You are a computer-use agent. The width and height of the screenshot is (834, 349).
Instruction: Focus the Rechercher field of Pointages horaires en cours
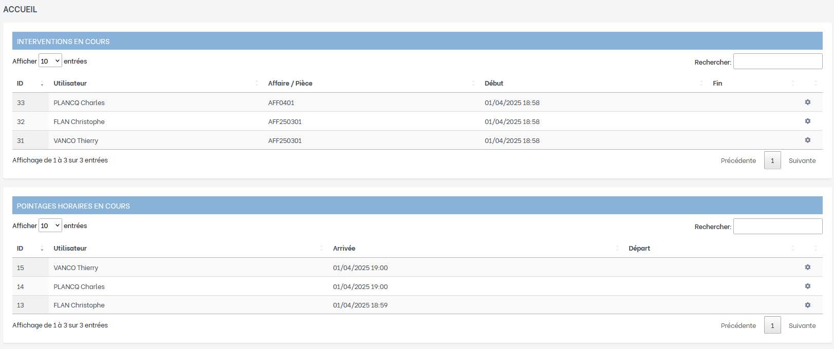[x=778, y=226]
